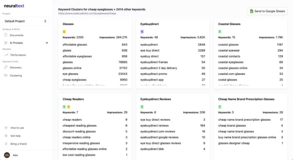
Task: Click the Clustering icon in sidebar
Action: [x=6, y=75]
